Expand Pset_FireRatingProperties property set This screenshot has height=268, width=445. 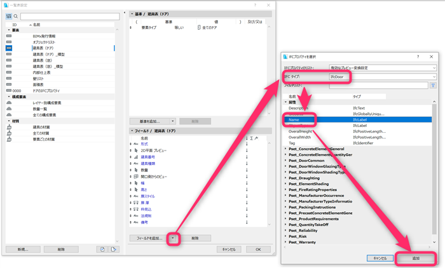286,190
